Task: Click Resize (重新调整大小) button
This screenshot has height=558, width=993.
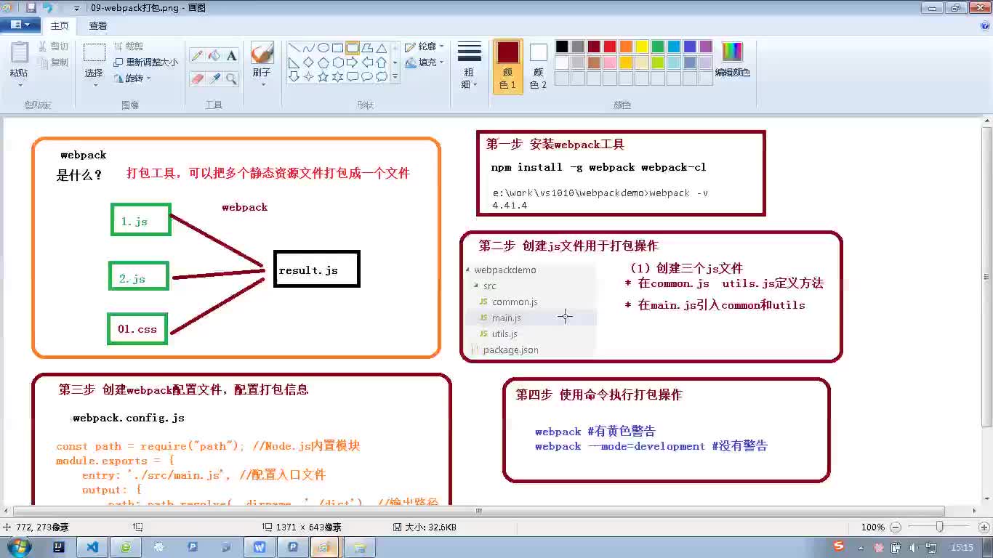Action: (146, 62)
